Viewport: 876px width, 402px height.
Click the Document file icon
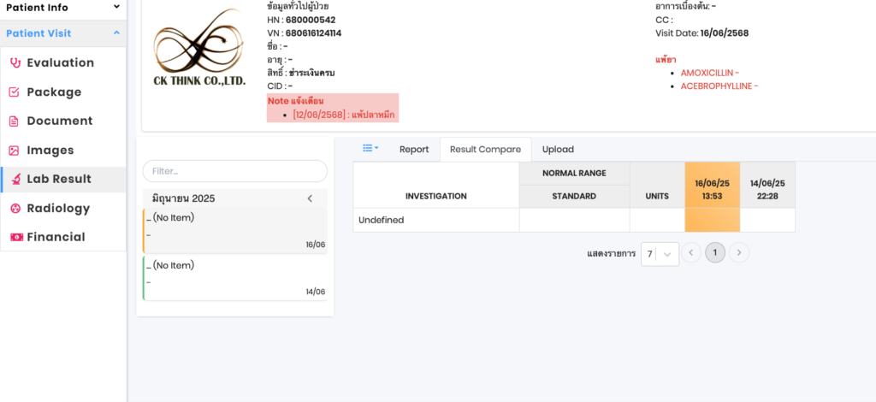(x=14, y=121)
